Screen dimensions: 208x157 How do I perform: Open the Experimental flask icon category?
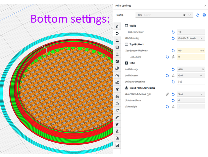pyautogui.click(x=117, y=131)
